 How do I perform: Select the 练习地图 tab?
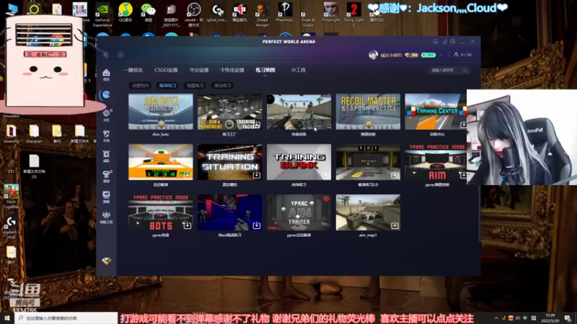265,70
